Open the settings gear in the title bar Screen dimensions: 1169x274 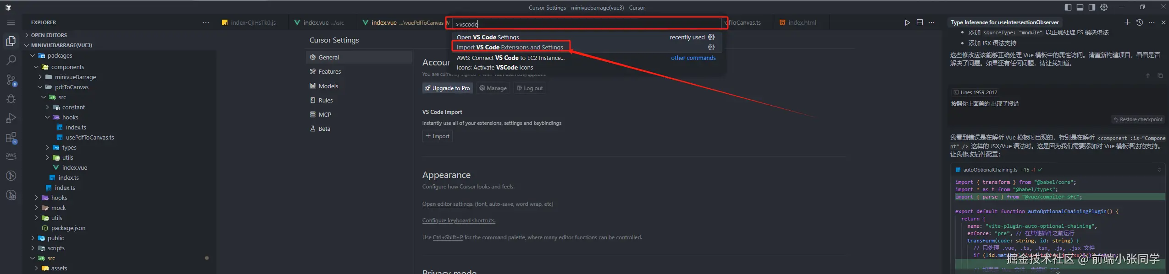1104,7
